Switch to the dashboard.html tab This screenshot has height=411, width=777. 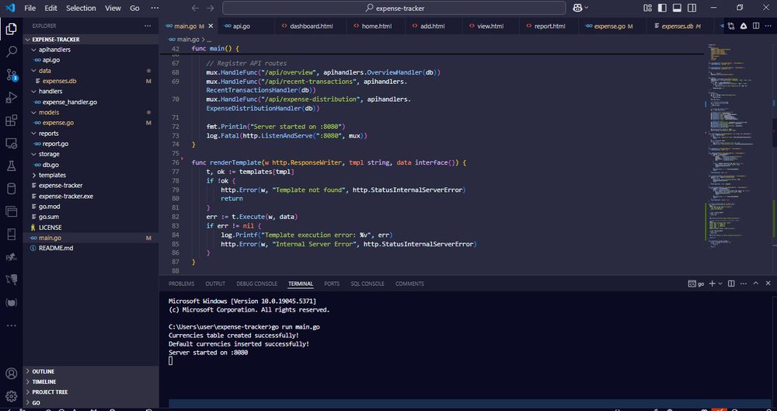pos(311,26)
